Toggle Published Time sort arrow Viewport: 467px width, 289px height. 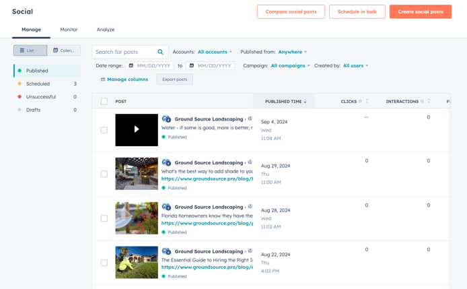[306, 102]
